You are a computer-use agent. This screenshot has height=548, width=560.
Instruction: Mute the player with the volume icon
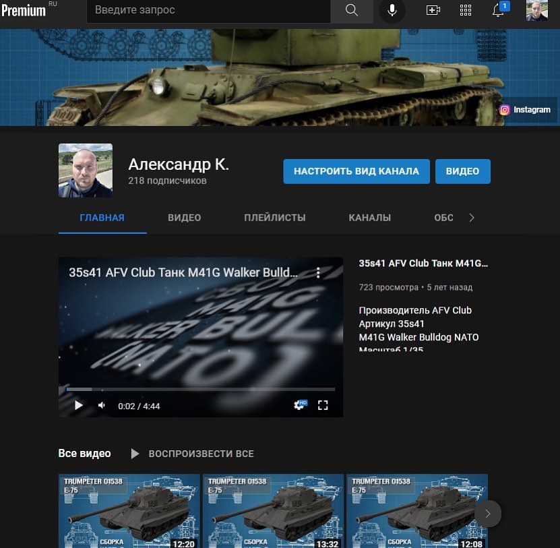[102, 406]
